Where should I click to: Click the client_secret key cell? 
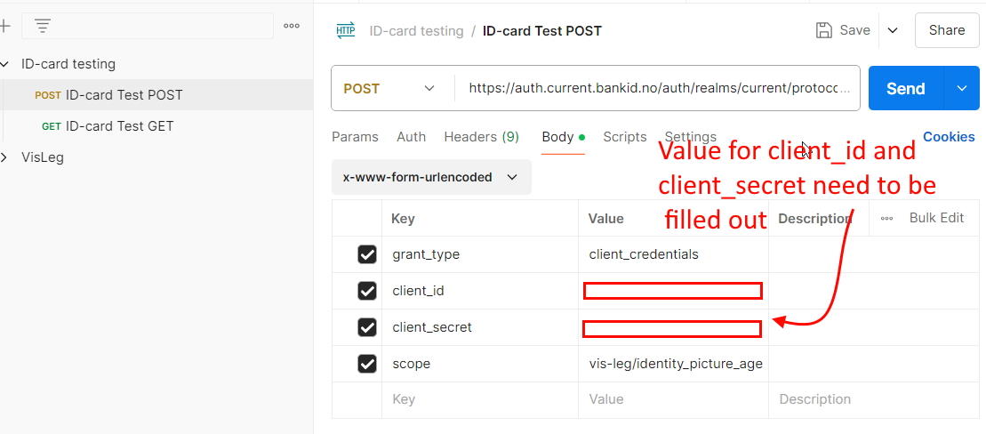click(x=480, y=327)
